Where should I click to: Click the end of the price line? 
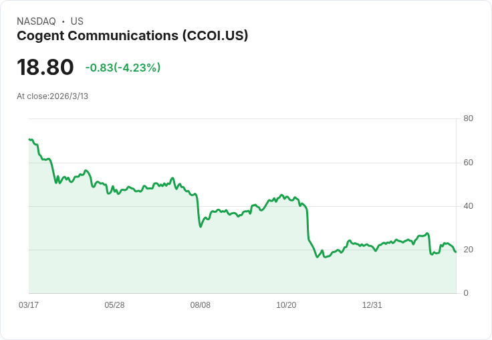coord(455,252)
